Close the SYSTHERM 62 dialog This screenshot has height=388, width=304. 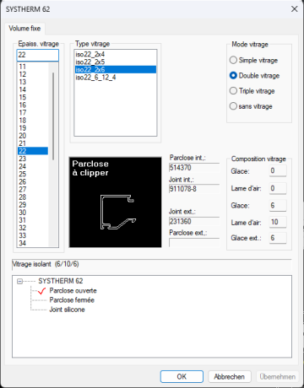click(294, 9)
